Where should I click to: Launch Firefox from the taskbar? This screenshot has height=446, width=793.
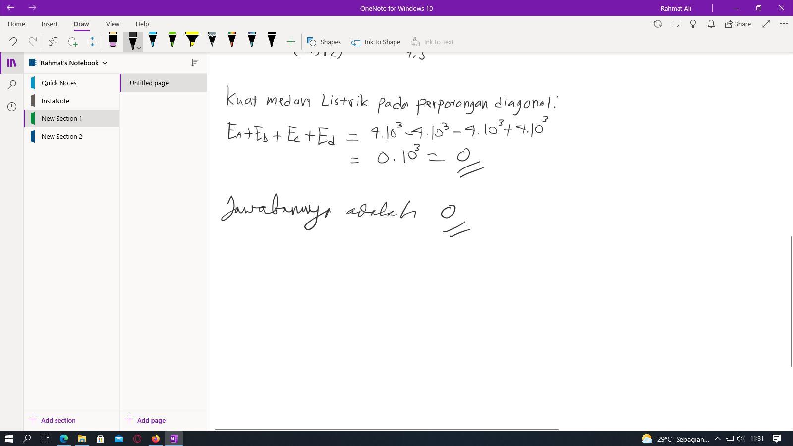[x=156, y=439]
